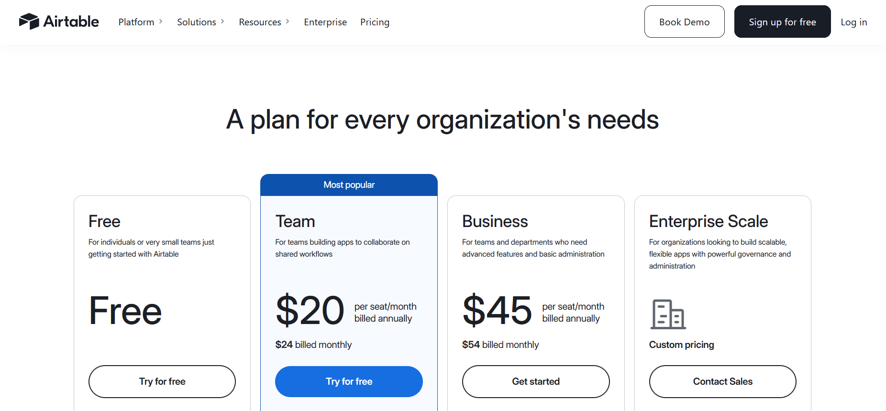This screenshot has width=886, height=411.
Task: Expand the Platform menu chevron
Action: tap(161, 22)
